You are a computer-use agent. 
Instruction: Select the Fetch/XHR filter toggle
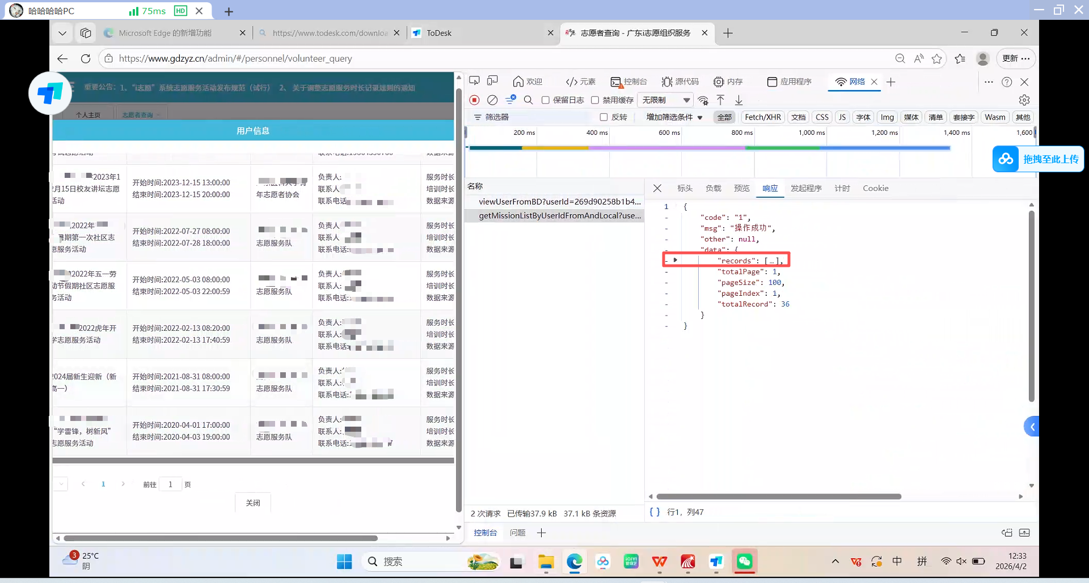point(762,117)
